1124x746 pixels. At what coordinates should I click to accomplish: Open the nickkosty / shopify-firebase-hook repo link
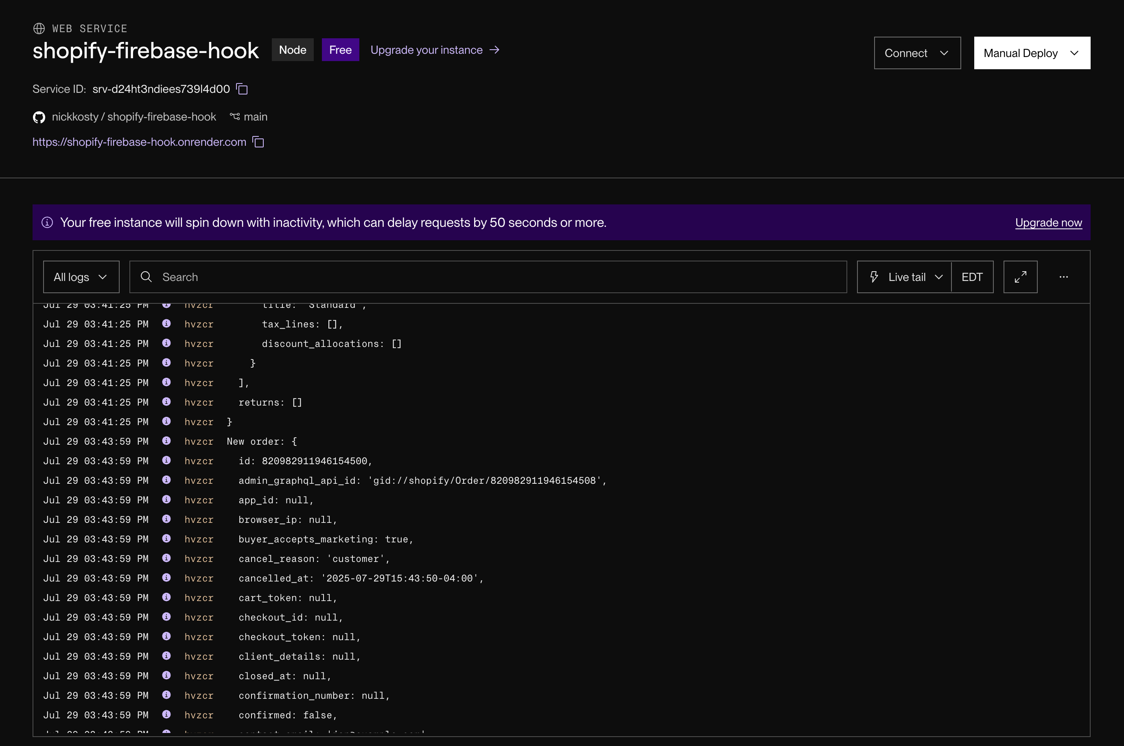(x=133, y=117)
